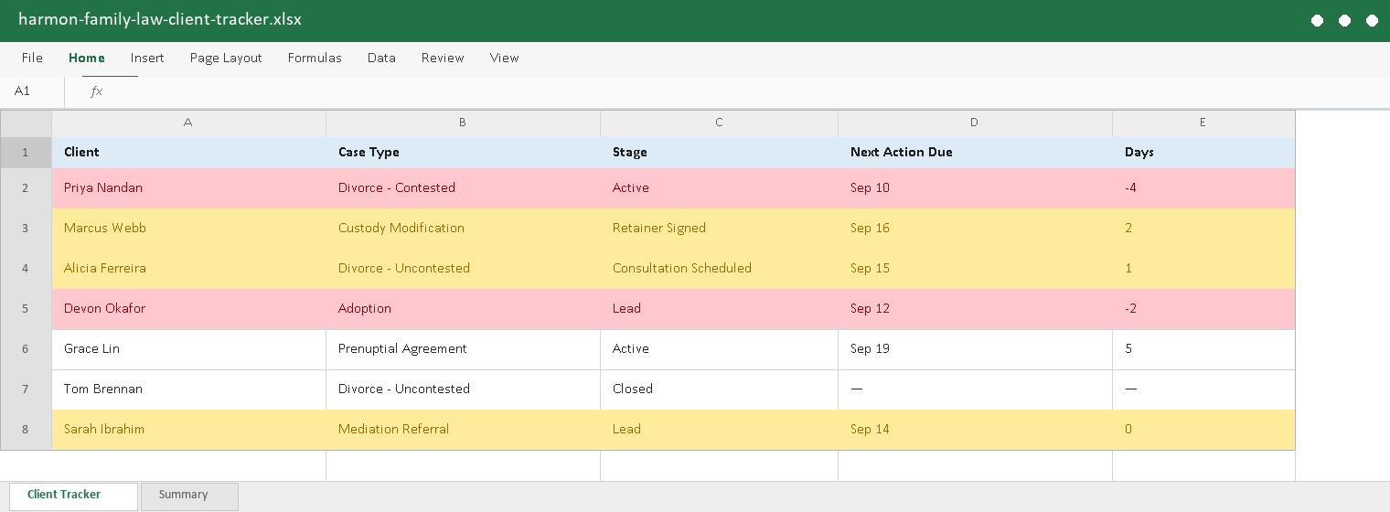Select row 7 header
Image resolution: width=1390 pixels, height=512 pixels.
click(x=26, y=389)
